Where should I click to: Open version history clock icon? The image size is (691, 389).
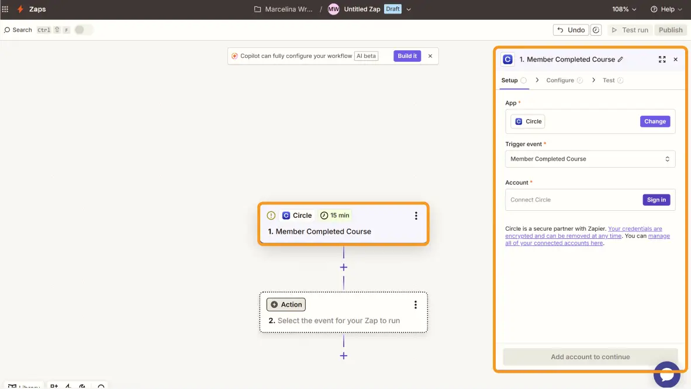coord(596,30)
